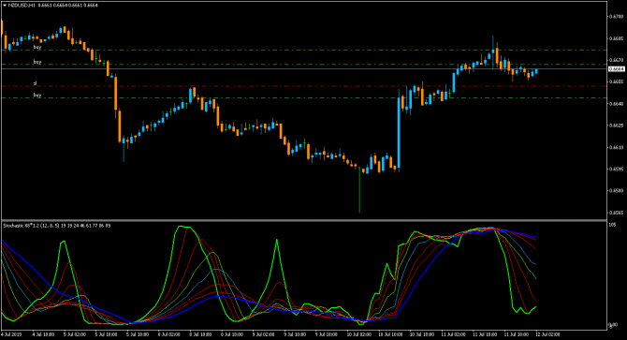Click the '10 Jul 02:00' time axis label

click(358, 334)
